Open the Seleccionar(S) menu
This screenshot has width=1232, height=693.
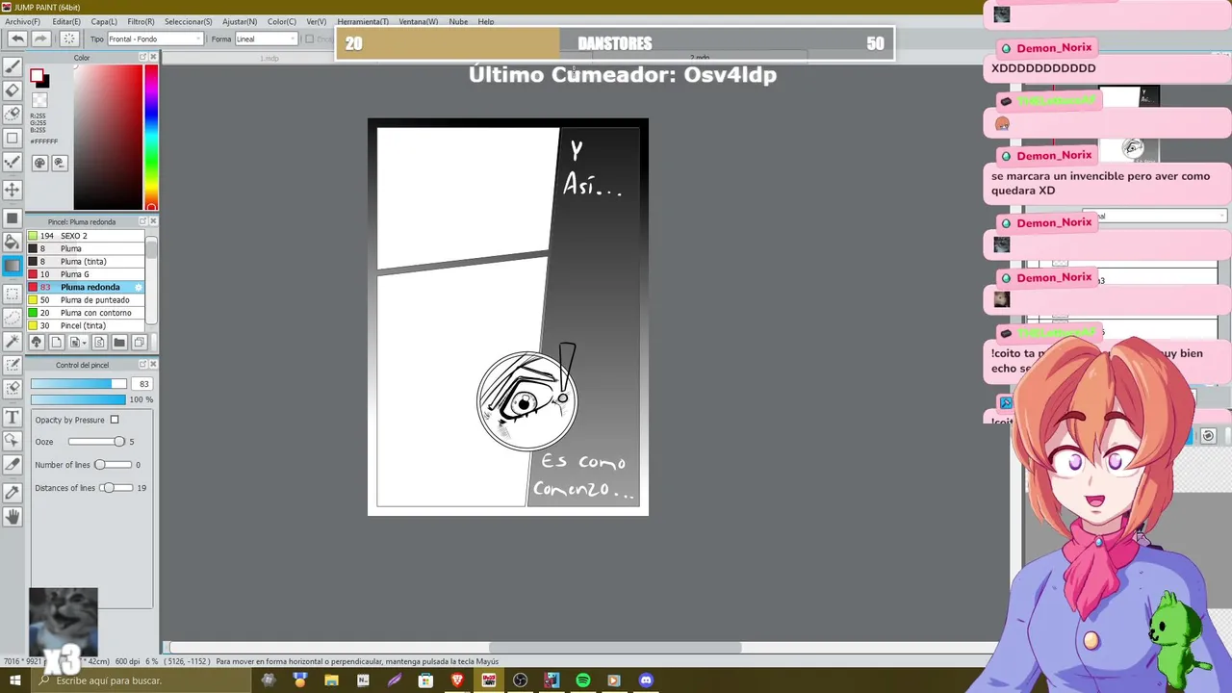[189, 21]
